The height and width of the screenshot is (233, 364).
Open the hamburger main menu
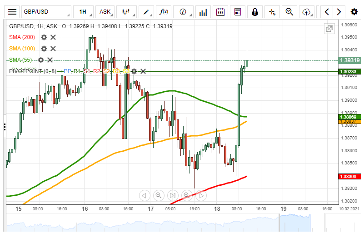click(x=12, y=12)
